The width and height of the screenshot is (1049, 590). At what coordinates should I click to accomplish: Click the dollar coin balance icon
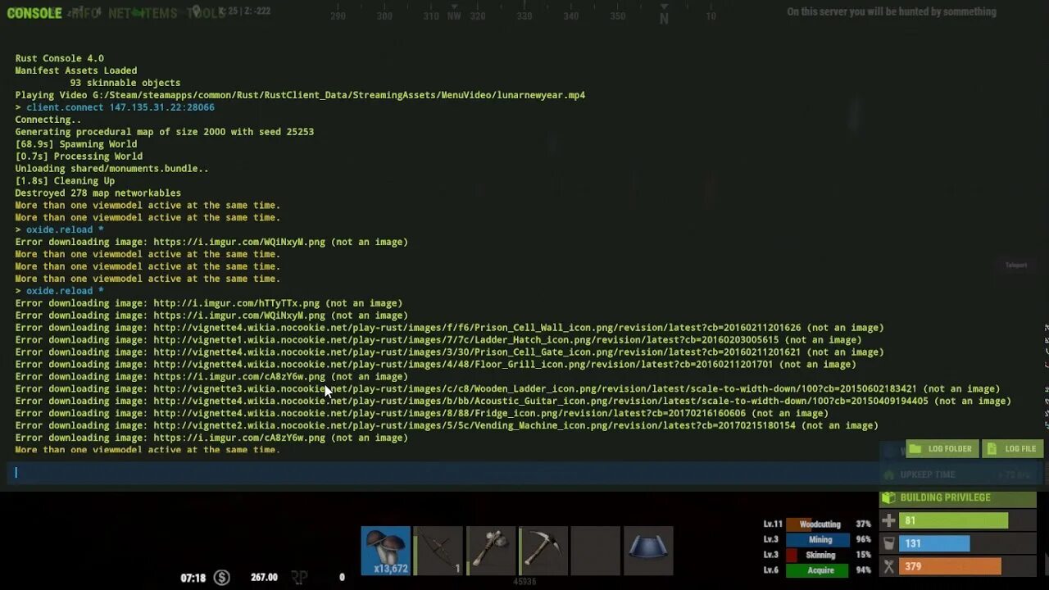pos(222,577)
